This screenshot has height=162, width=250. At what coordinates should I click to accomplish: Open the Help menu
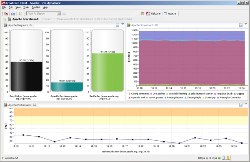(x=45, y=7)
